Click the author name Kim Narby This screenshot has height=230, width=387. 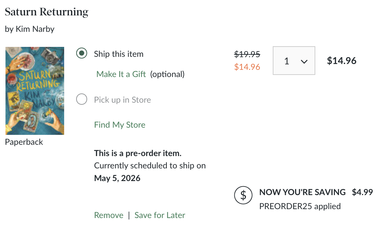coord(35,29)
